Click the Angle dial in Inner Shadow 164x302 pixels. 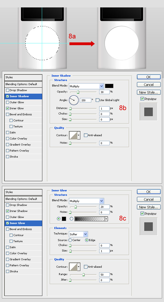tap(74, 100)
